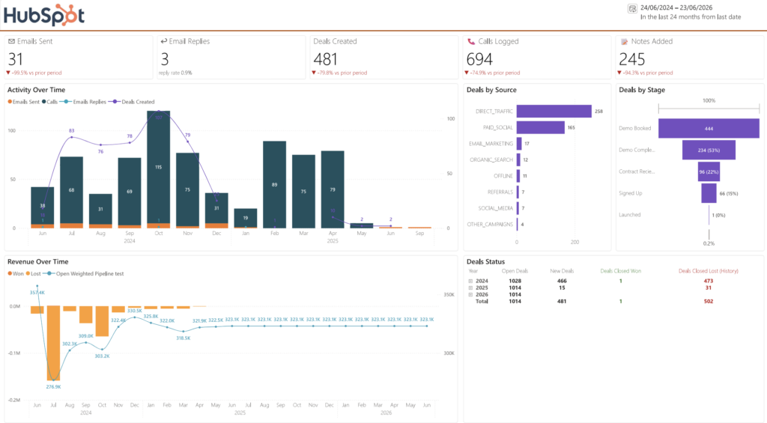Viewport: 767px width, 423px height.
Task: Click the April calls bar labeled 79
Action: 333,189
